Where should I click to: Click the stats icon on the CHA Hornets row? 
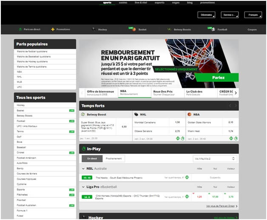(x=187, y=197)
